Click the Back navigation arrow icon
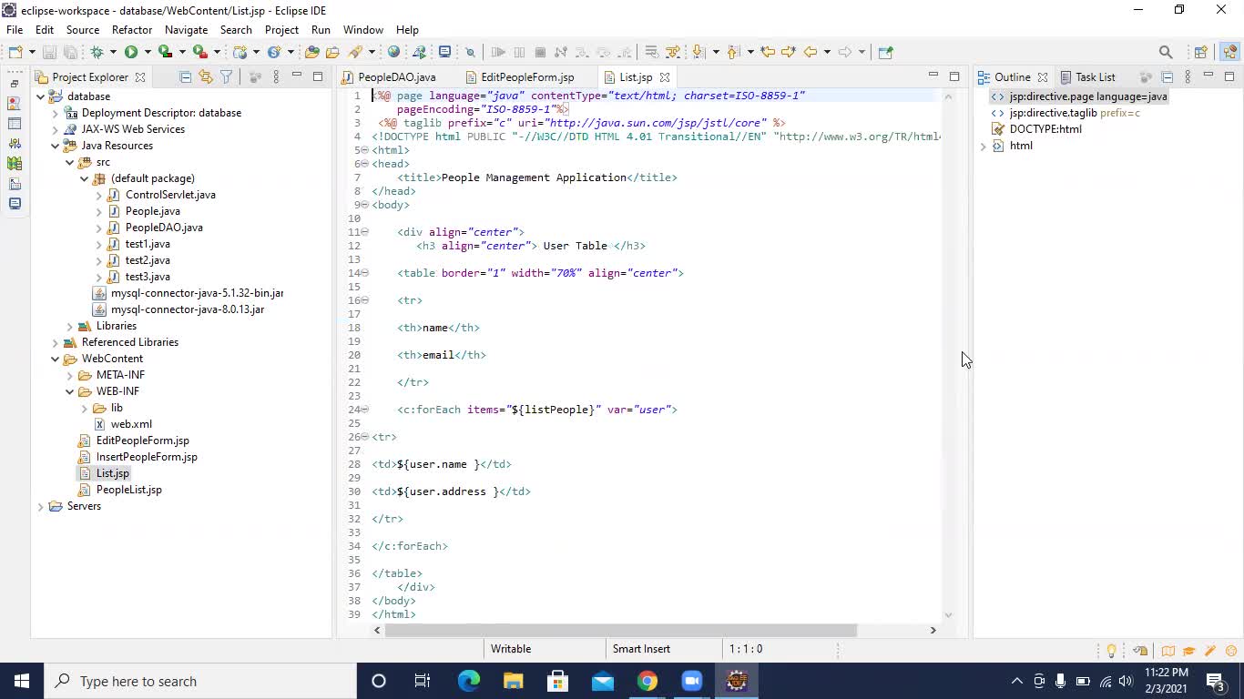Viewport: 1244px width, 699px height. [810, 52]
